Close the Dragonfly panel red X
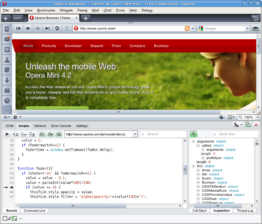The width and height of the screenshot is (262, 224). (x=256, y=125)
